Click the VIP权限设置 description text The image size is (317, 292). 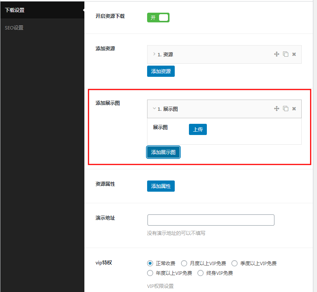160,286
